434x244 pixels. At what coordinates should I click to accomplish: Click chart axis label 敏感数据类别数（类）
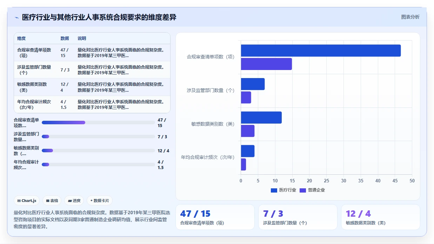pyautogui.click(x=213, y=124)
